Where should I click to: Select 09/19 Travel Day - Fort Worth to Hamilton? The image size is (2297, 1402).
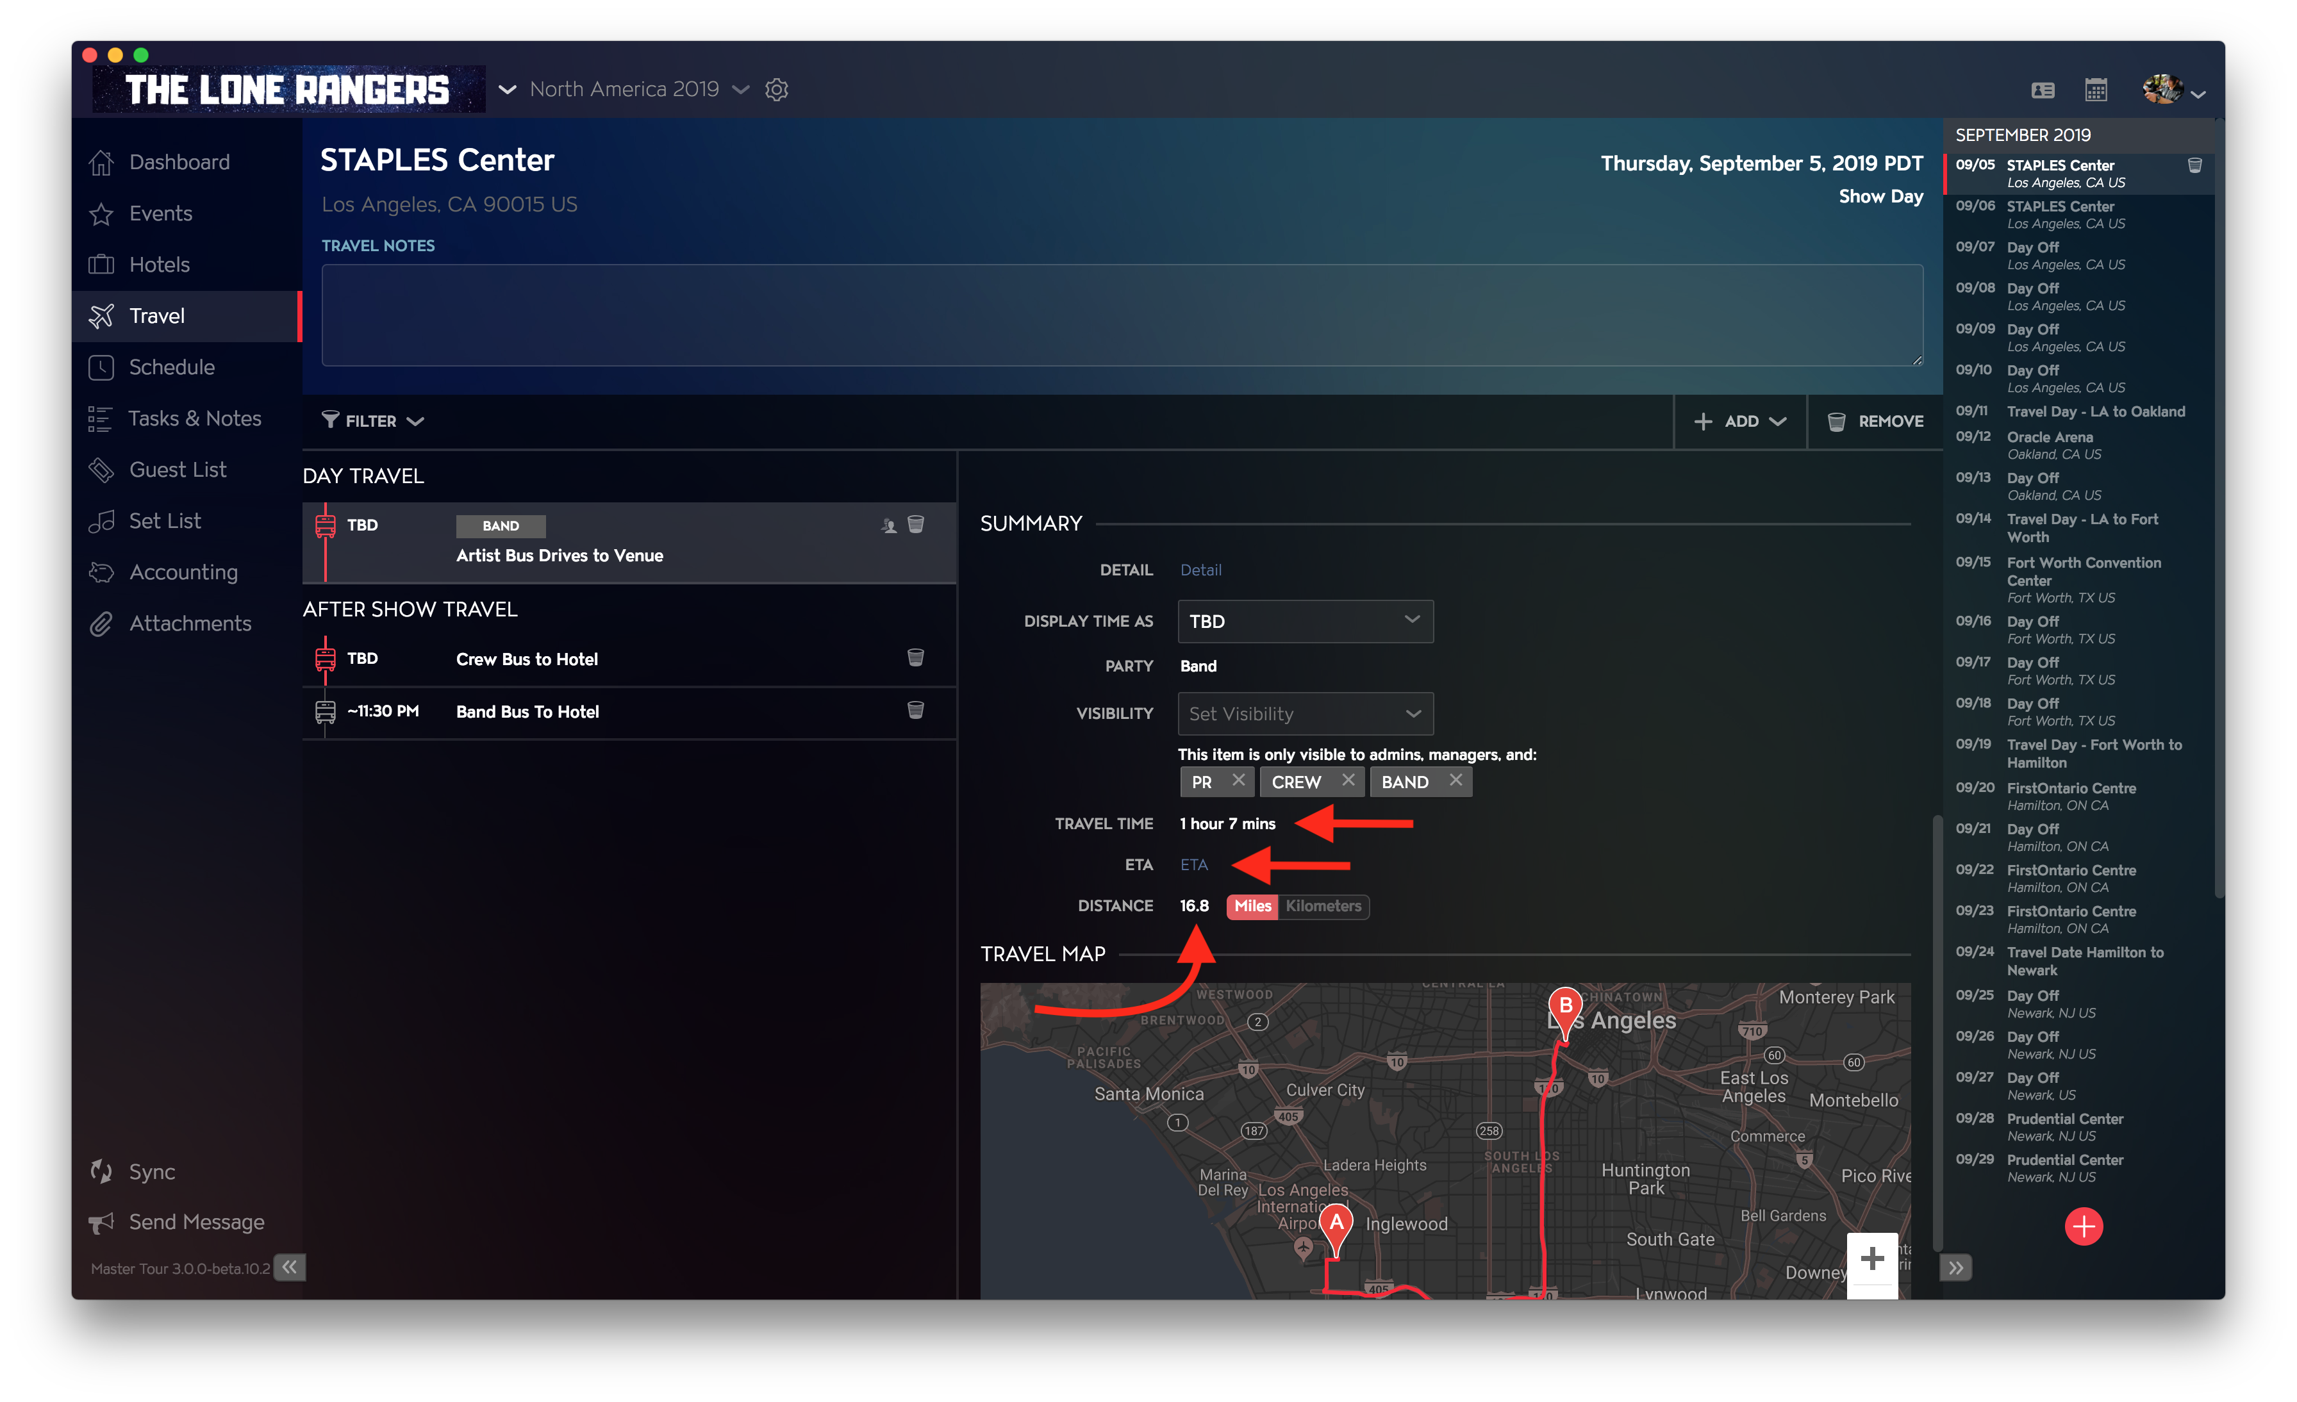click(2080, 754)
